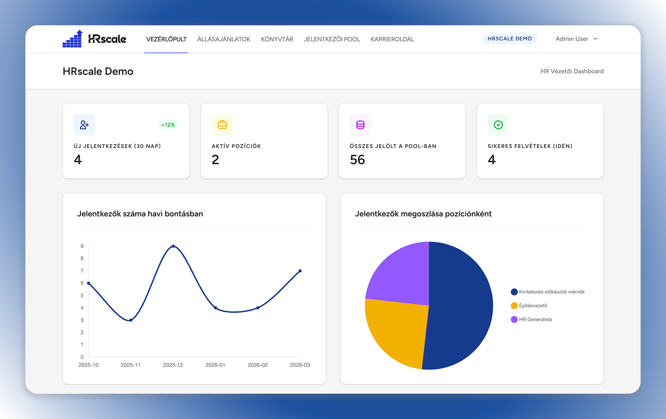Click the database icon on the pool card
The image size is (666, 419).
pos(360,125)
